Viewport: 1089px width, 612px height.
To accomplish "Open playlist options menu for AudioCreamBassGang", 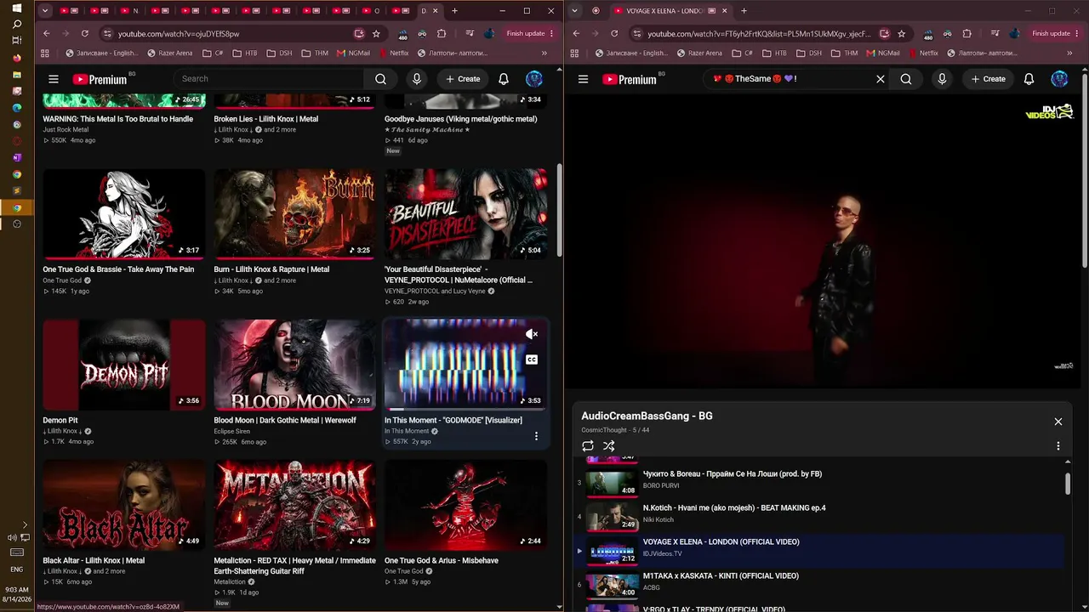I will click(1058, 445).
